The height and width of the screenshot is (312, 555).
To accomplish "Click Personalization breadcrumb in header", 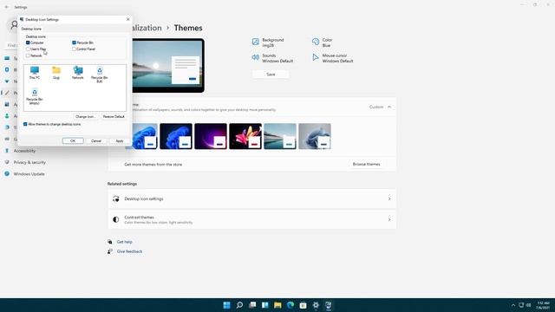I will [x=147, y=28].
